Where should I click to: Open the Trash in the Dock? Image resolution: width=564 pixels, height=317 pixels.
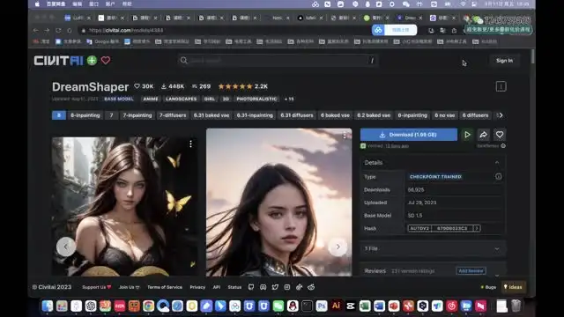[x=516, y=306]
